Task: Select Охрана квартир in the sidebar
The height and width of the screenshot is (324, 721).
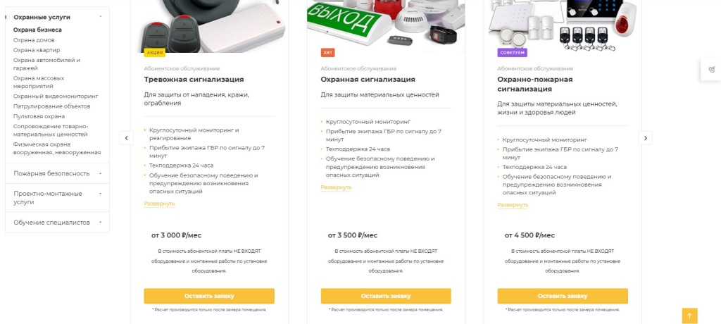Action: pos(37,50)
